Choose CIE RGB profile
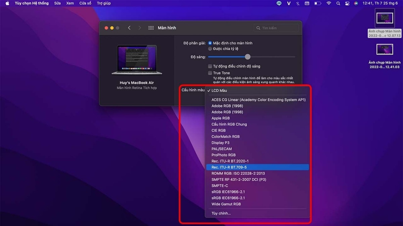 pos(258,131)
